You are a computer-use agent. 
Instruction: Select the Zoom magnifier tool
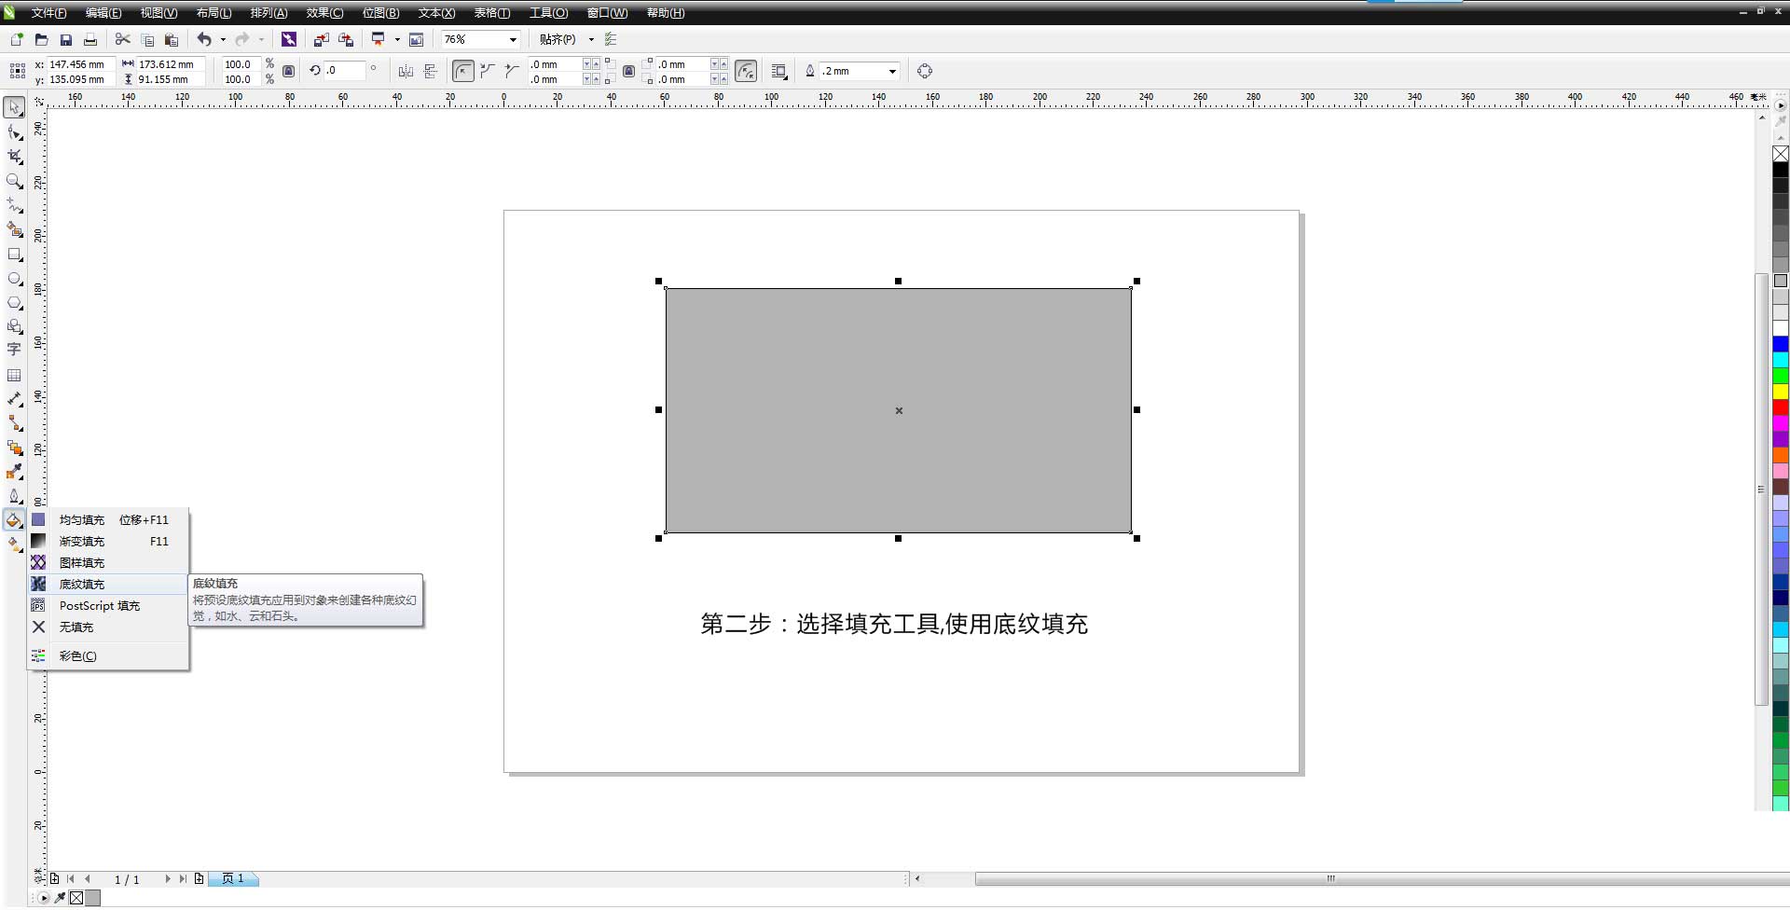tap(15, 181)
